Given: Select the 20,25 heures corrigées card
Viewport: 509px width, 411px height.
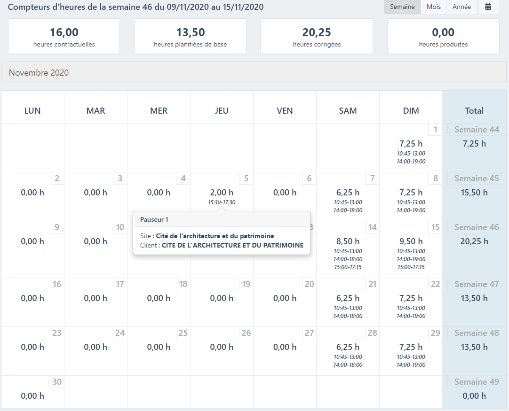Looking at the screenshot, I should click(x=317, y=37).
